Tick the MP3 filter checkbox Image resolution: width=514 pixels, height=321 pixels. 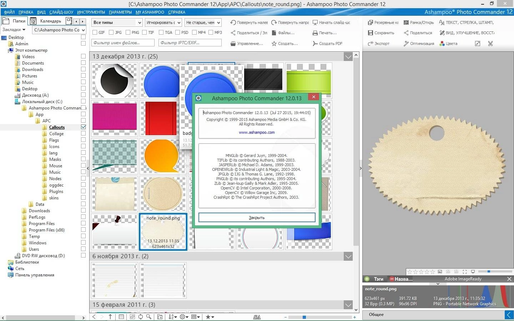tap(211, 32)
